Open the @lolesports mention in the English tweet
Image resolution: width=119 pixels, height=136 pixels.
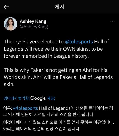(x=79, y=42)
